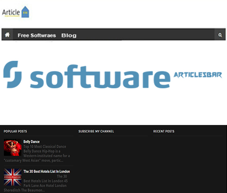This screenshot has height=193, width=227.
Task: Click the Article Bar site logo
Action: click(x=15, y=12)
